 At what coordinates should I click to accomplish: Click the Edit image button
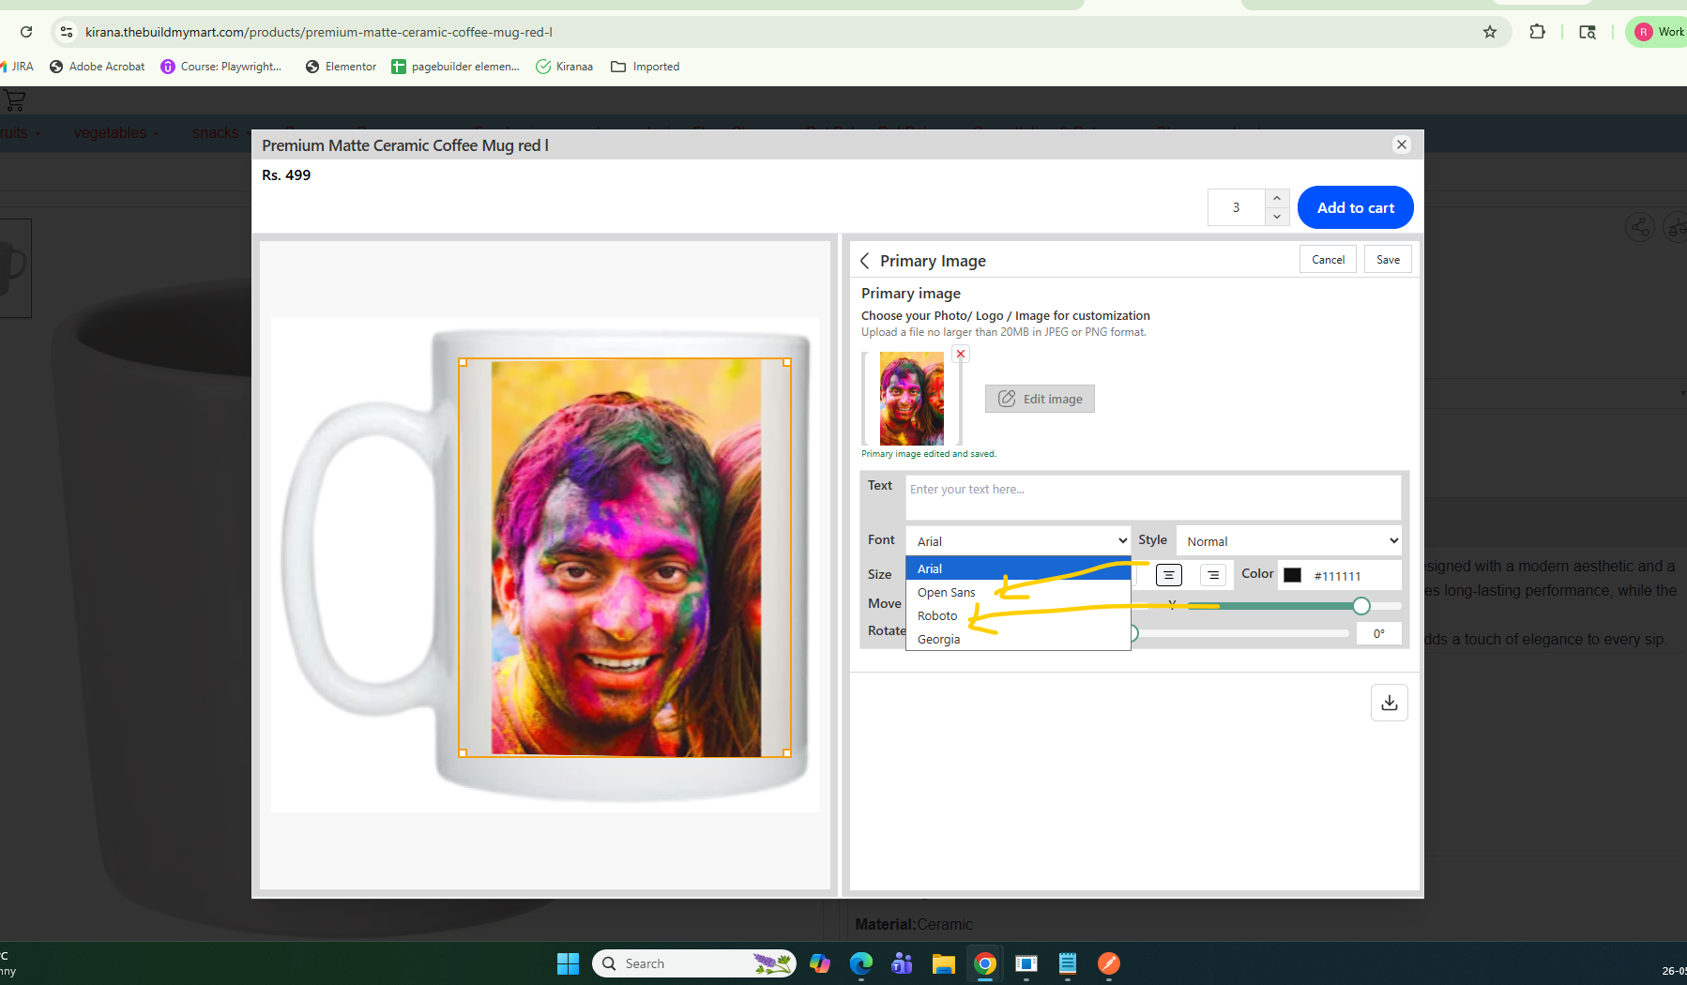point(1040,399)
